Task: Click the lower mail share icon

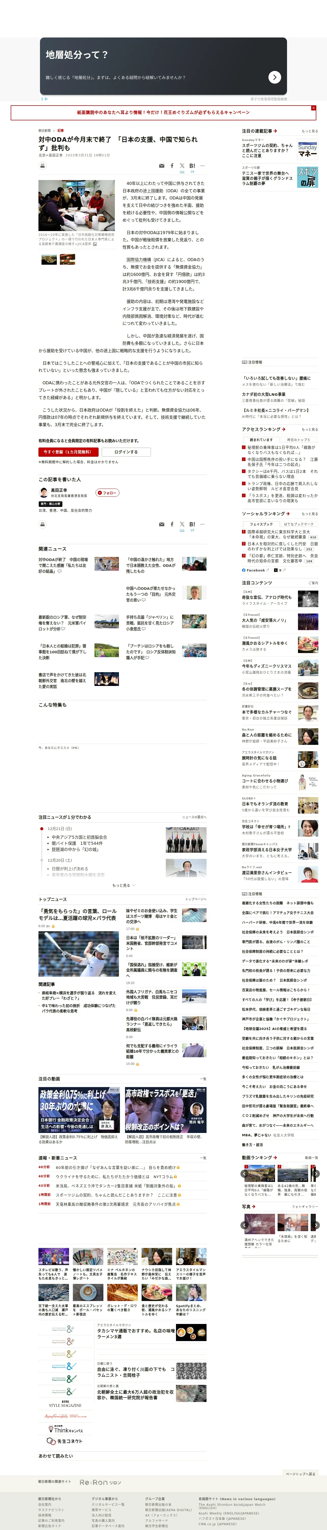Action: click(x=161, y=525)
